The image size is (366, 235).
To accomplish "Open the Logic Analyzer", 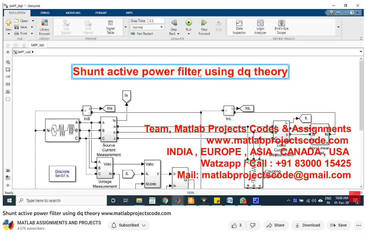I will tap(260, 27).
